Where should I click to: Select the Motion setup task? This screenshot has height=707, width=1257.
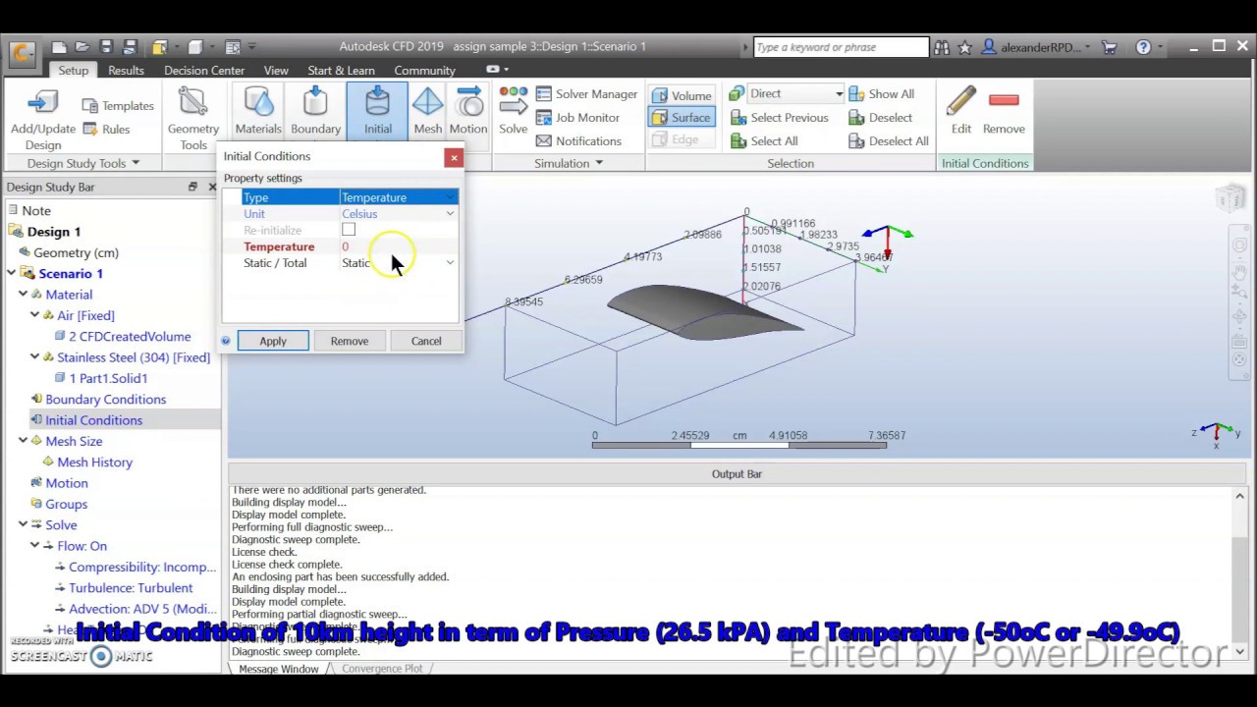tap(468, 110)
